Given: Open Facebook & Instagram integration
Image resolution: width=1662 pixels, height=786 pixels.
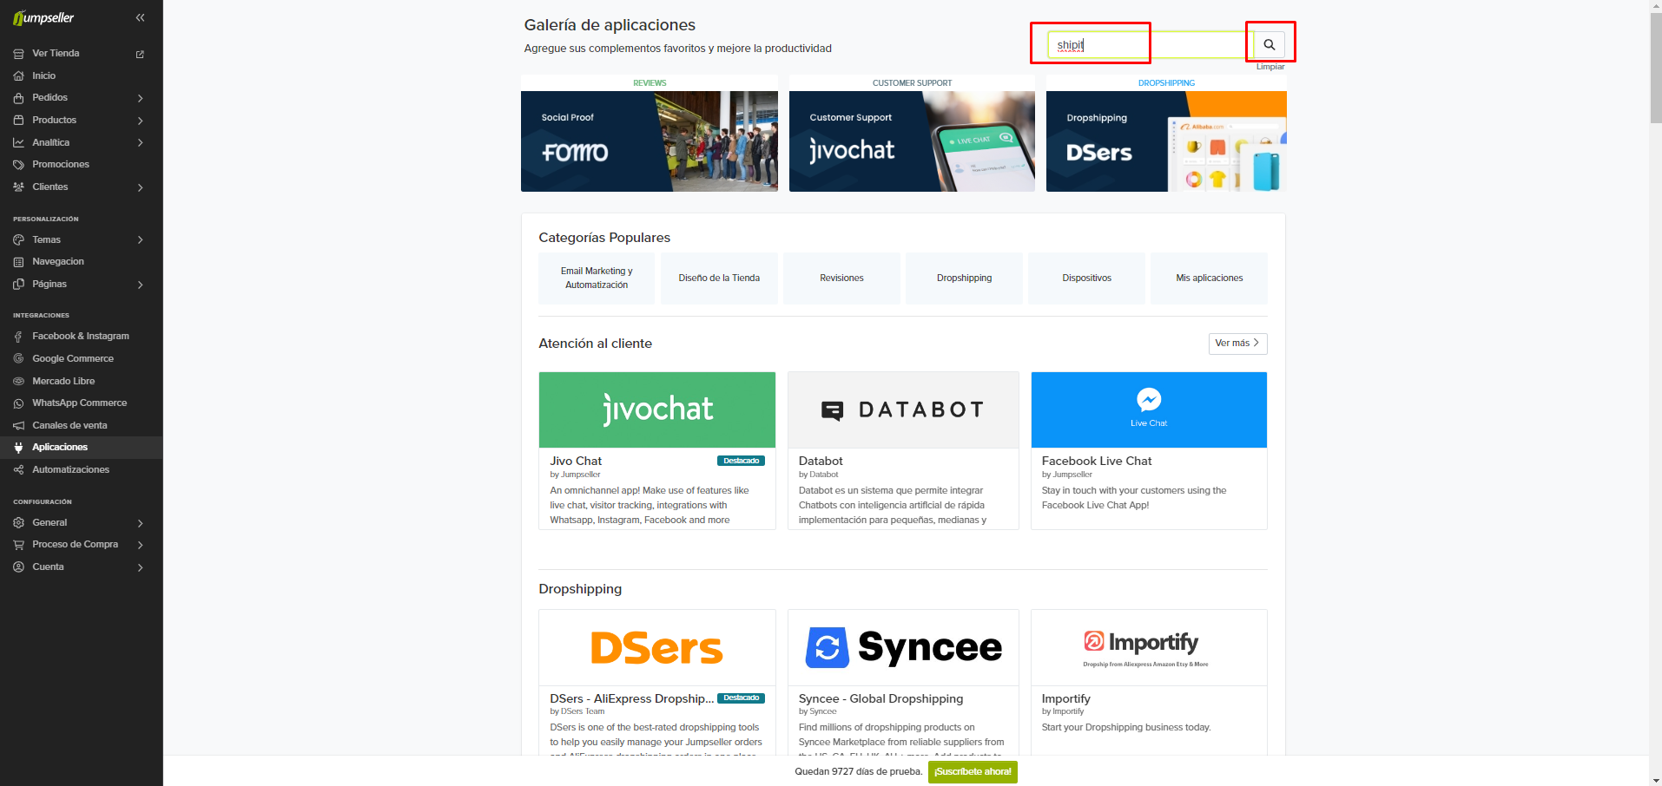Looking at the screenshot, I should click(82, 336).
